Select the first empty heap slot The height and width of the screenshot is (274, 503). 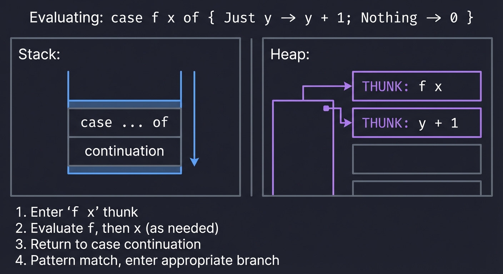[417, 159]
